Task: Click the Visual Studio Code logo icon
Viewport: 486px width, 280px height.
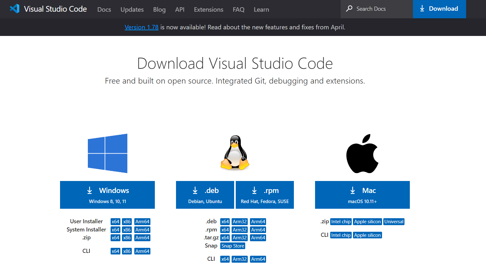Action: (x=15, y=9)
